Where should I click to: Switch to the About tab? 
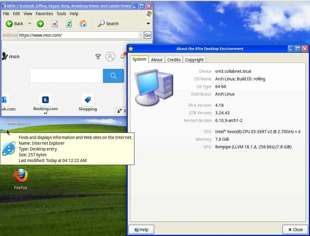pyautogui.click(x=157, y=60)
